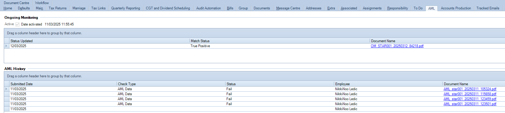
Task: Sort by Submitted Date column header
Action: 63,84
